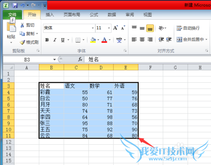The width and height of the screenshot is (211, 165).
Task: Open font 字体 group dialog launcher
Action: (x=125, y=51)
